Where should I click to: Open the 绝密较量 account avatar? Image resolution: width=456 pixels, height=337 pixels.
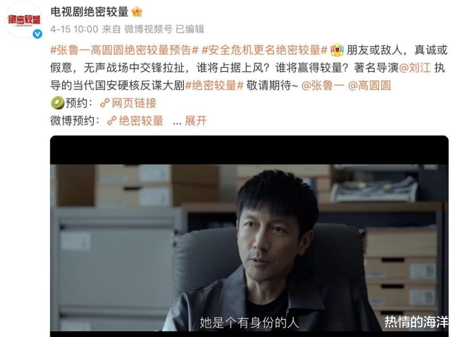(x=24, y=20)
